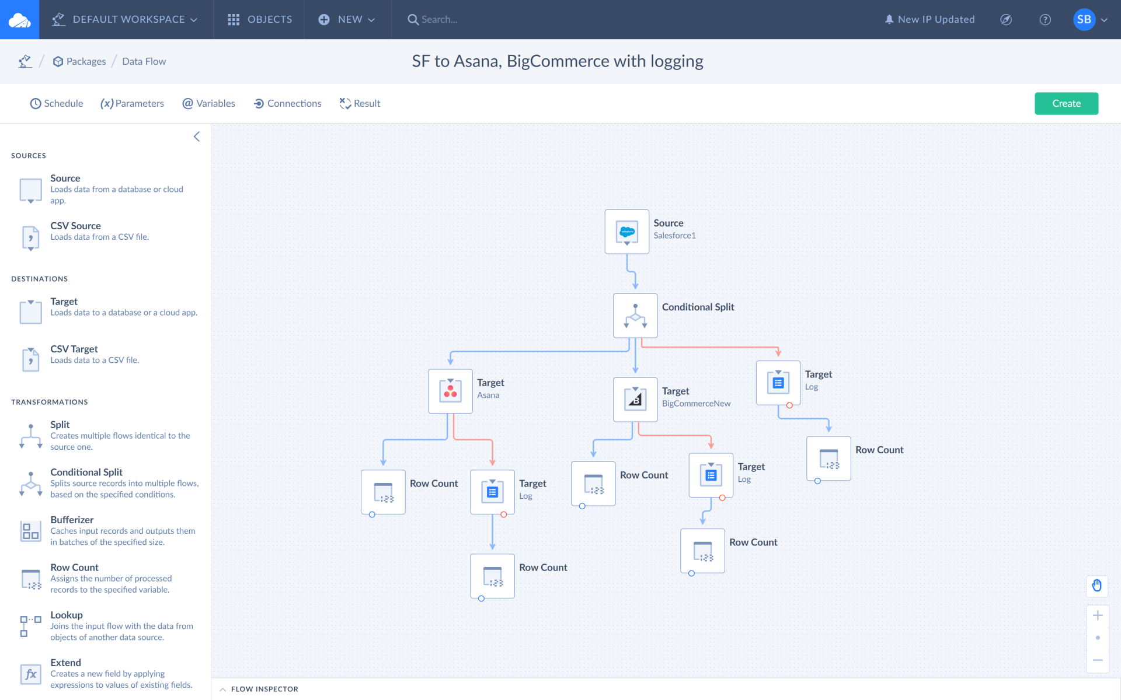Select the Bufferizer transformation icon
Screen dimensions: 1121x700
[30, 530]
